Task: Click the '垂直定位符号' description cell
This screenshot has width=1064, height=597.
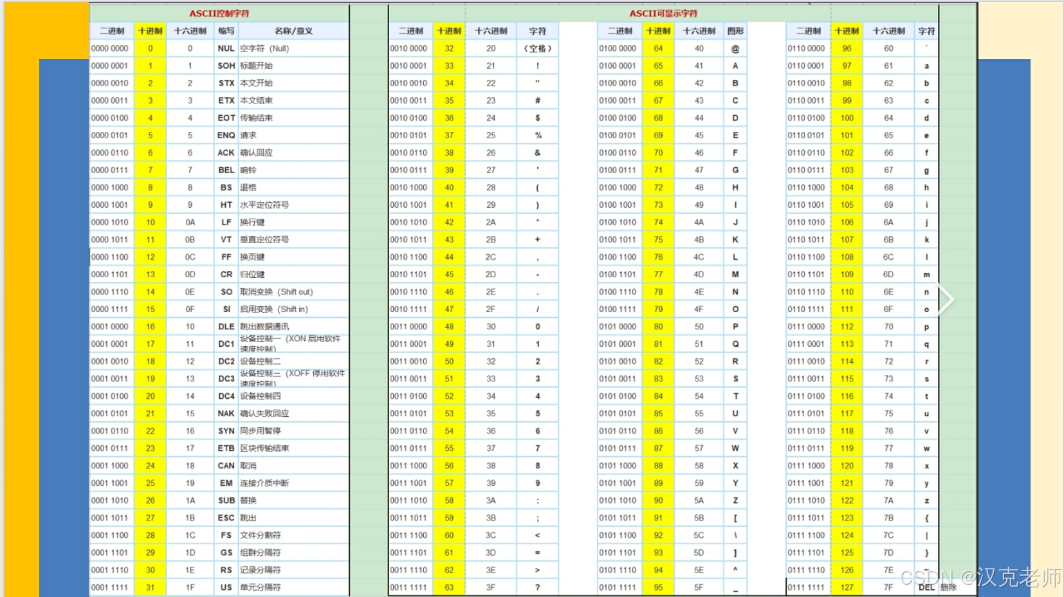Action: [x=293, y=239]
